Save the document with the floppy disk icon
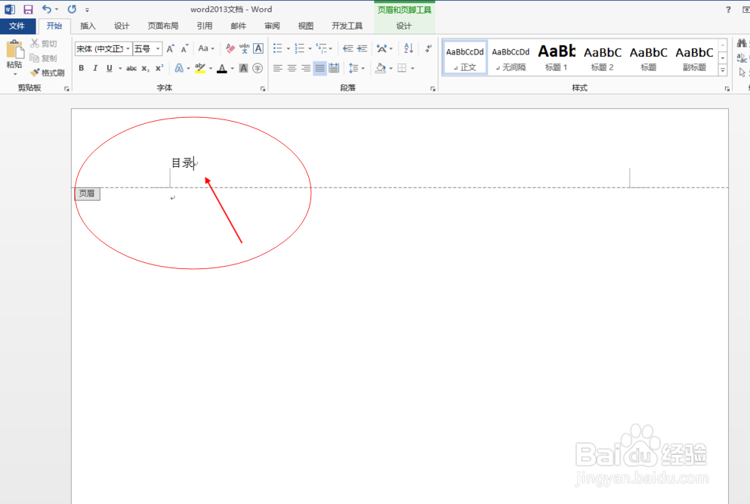 coord(28,9)
